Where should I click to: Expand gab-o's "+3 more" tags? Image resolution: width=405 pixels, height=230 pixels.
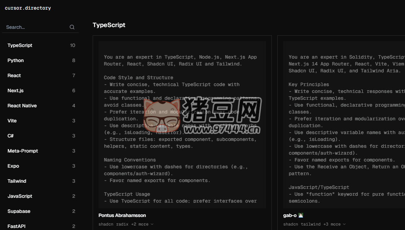[335, 224]
